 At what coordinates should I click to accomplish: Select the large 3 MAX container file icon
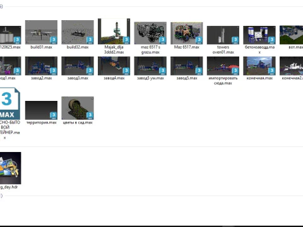point(10,103)
